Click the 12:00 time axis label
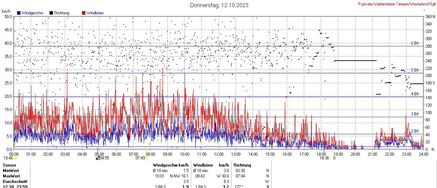This screenshot has height=188, width=437. click(x=219, y=154)
